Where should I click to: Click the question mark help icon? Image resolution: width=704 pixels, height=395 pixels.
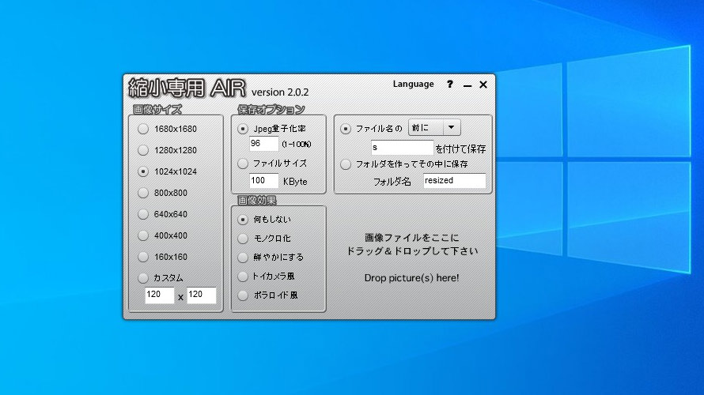pos(450,85)
